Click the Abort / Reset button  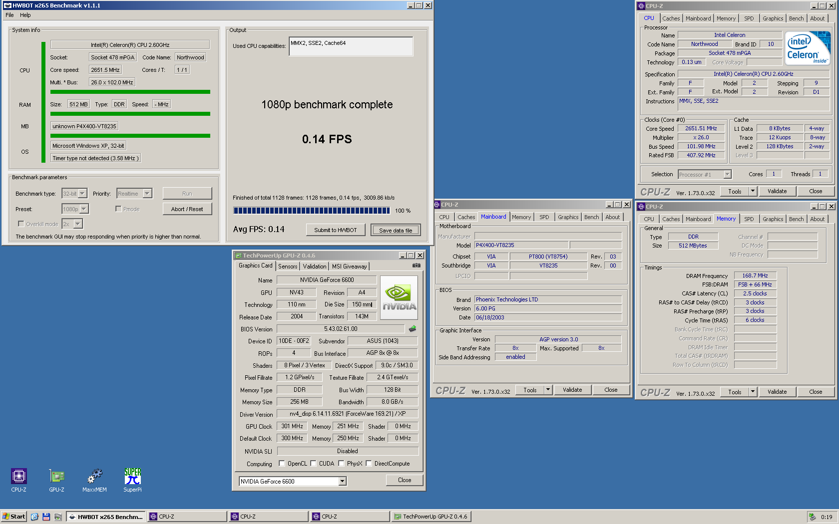point(187,209)
